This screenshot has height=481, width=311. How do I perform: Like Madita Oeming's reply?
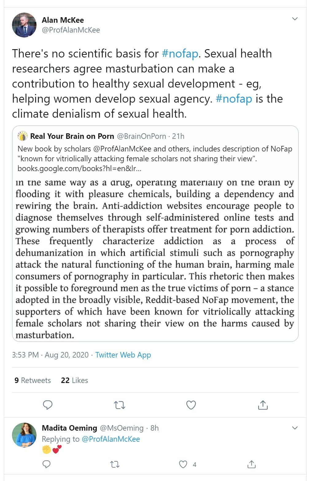(183, 464)
